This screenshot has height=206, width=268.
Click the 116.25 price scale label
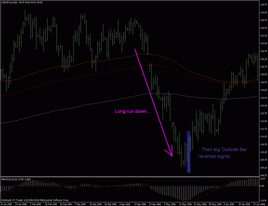point(264,59)
